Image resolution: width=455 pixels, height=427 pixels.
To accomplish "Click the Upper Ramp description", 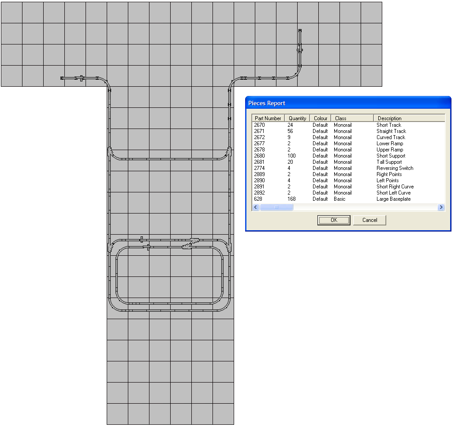I will tap(390, 150).
